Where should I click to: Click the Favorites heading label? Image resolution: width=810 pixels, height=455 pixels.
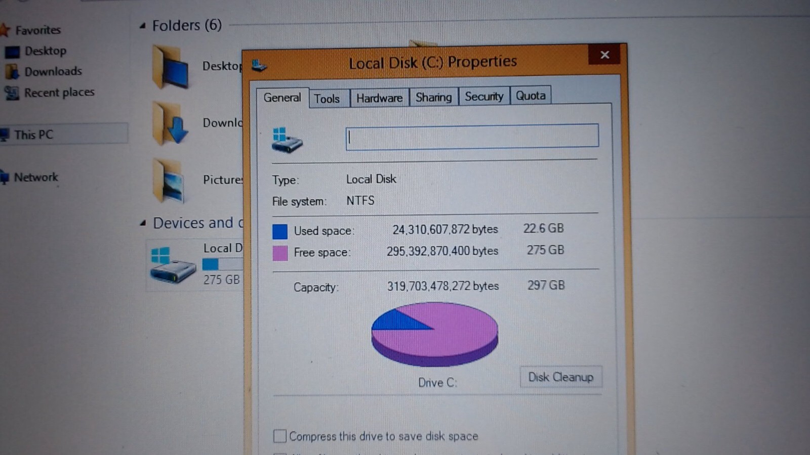[38, 30]
